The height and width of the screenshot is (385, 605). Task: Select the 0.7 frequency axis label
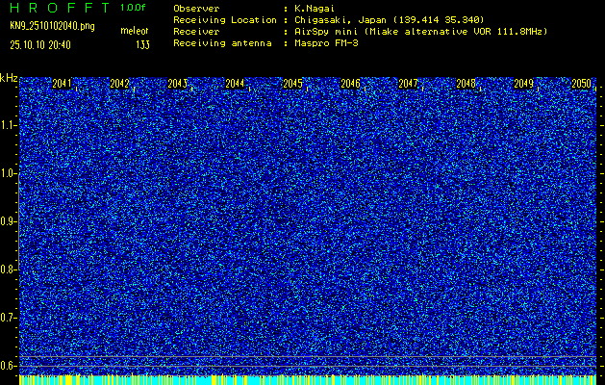click(x=9, y=318)
